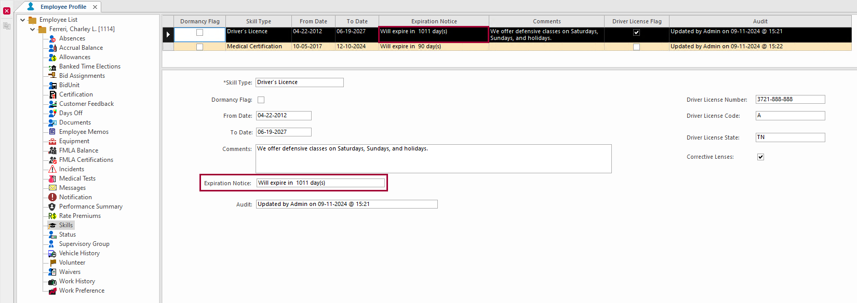Select the BidUnit icon
This screenshot has width=857, height=303.
[x=52, y=85]
